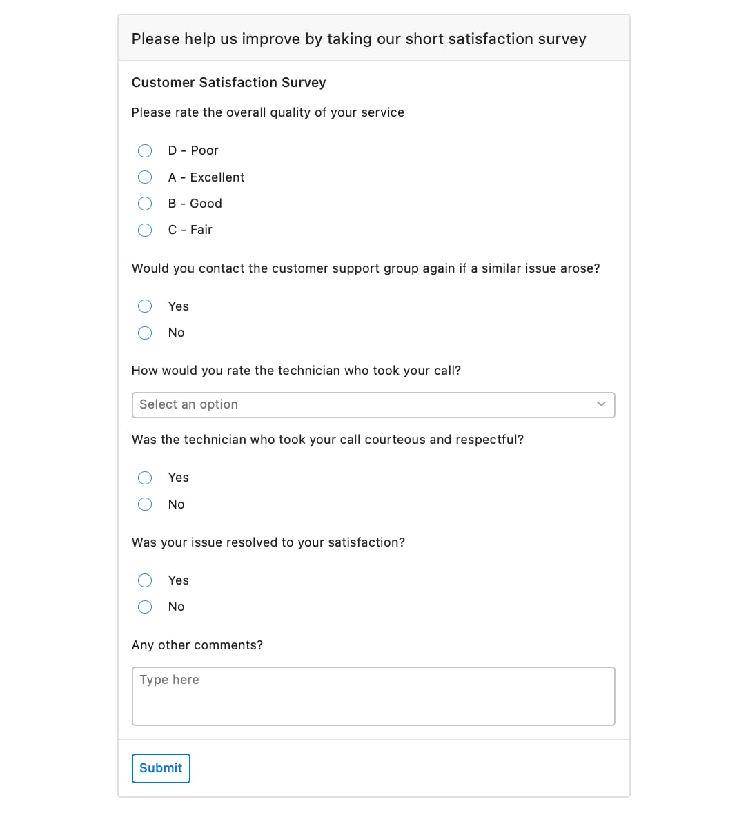Select No for issue resolved to satisfaction
The width and height of the screenshot is (748, 824).
coord(145,607)
